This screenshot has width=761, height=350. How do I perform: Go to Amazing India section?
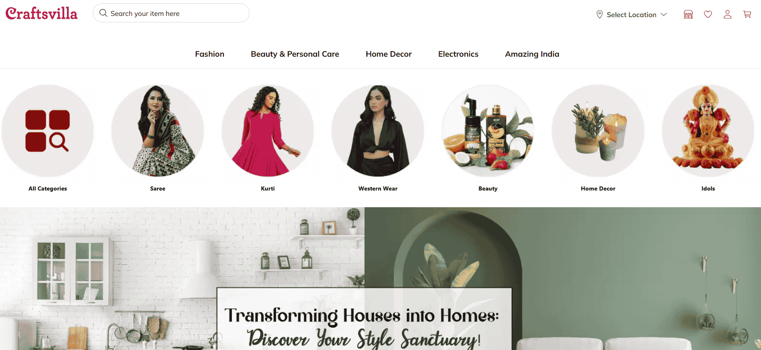pos(532,54)
